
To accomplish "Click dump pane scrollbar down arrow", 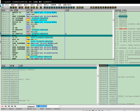I will 98,103.
